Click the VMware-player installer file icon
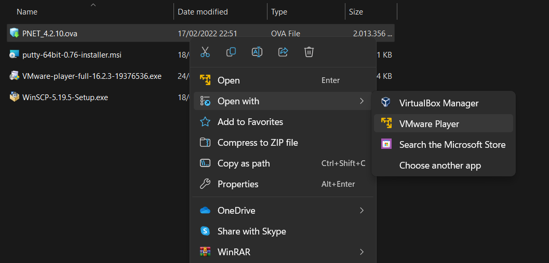549x263 pixels. (15, 76)
